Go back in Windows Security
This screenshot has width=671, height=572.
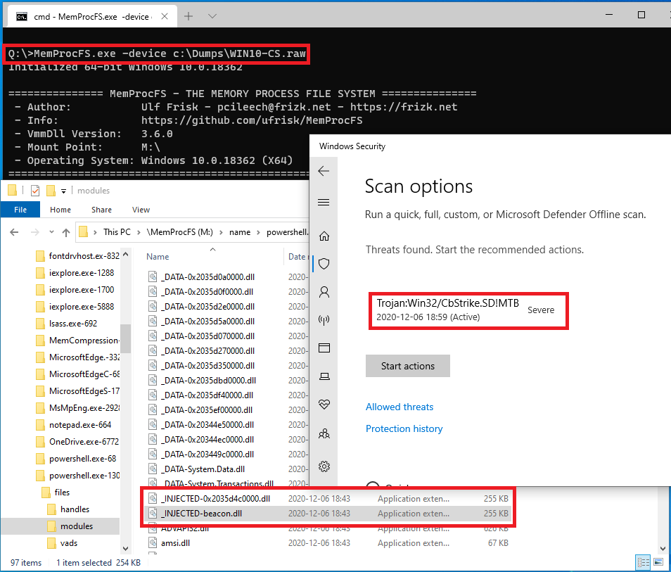click(324, 171)
